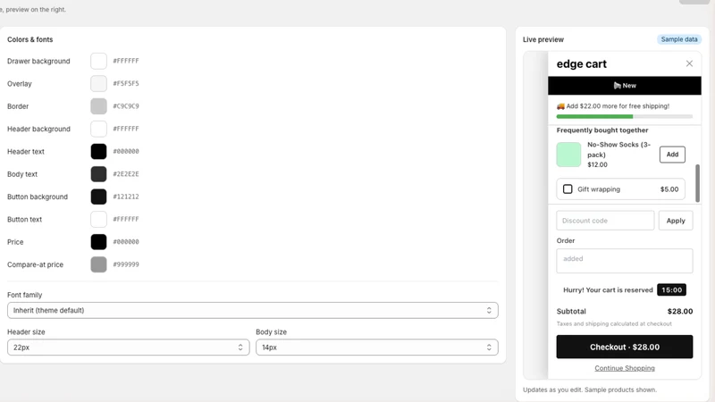Open the Body size dropdown
The height and width of the screenshot is (402, 715).
pyautogui.click(x=376, y=348)
